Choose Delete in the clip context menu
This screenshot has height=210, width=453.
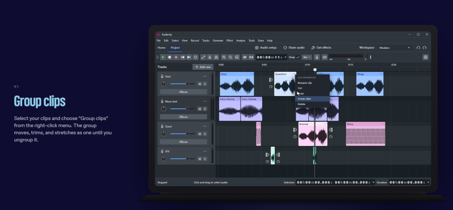pos(312,104)
